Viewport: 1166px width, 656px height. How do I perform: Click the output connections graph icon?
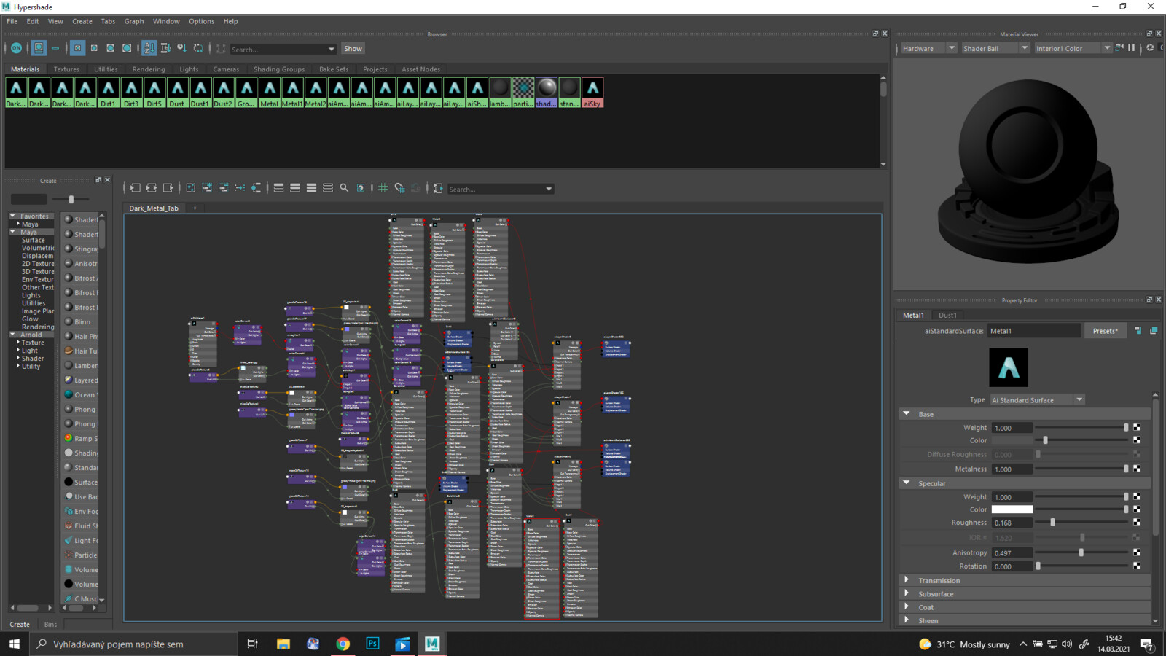[168, 188]
